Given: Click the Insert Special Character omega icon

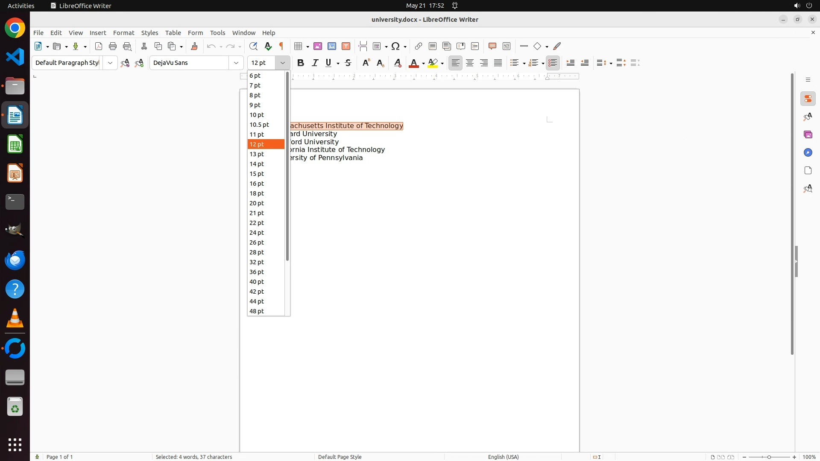Looking at the screenshot, I should [395, 46].
